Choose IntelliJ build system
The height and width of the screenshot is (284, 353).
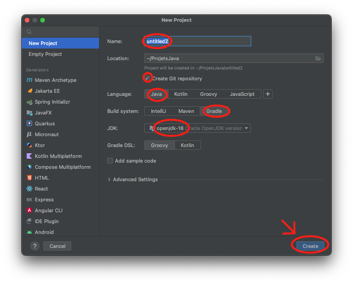coord(158,111)
